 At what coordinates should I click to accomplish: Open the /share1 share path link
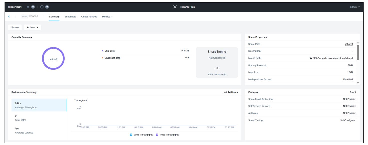point(349,44)
